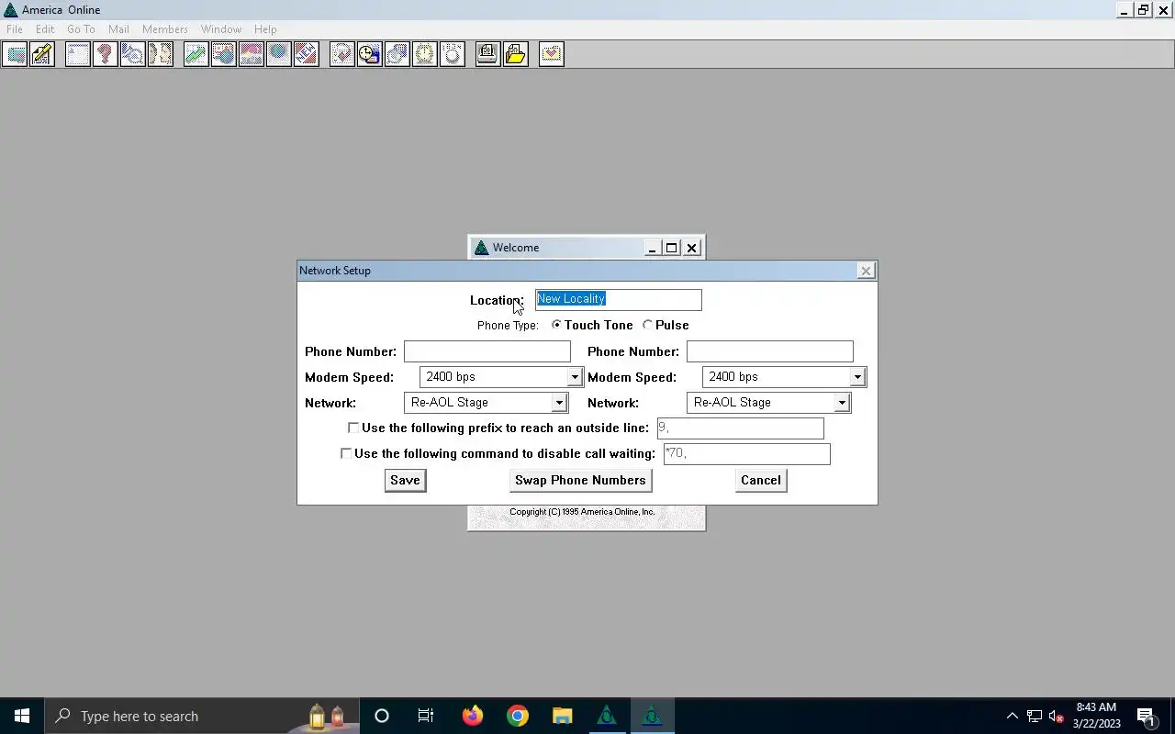Click the NEW features toolbar icon
Screen dimensions: 1175x734
pos(307,54)
